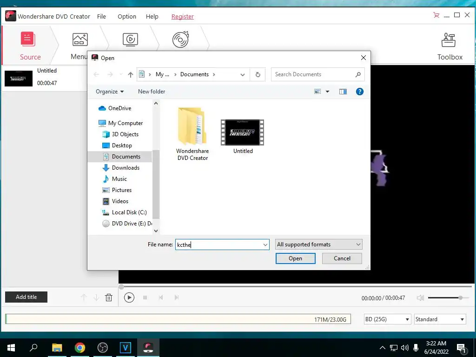
Task: Refresh the Documents folder view
Action: [x=258, y=75]
